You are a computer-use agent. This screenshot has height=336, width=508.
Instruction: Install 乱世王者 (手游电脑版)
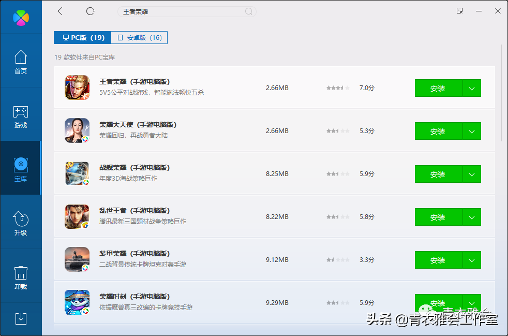(x=438, y=217)
